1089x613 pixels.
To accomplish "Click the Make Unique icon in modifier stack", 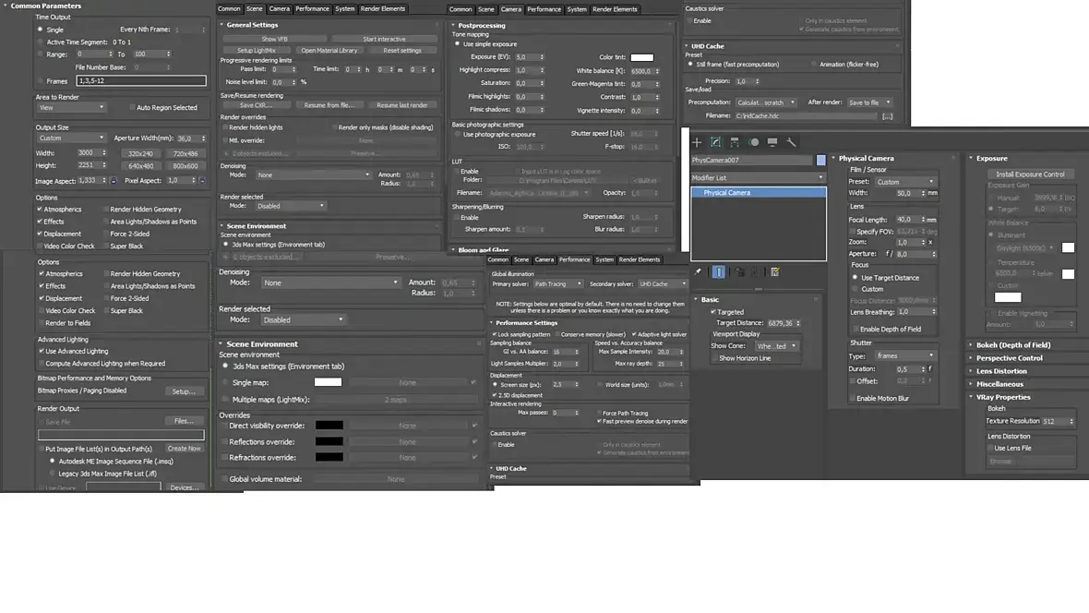I will pyautogui.click(x=739, y=271).
